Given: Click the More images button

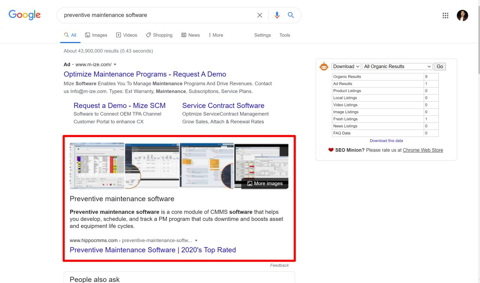Looking at the screenshot, I should pyautogui.click(x=265, y=183).
